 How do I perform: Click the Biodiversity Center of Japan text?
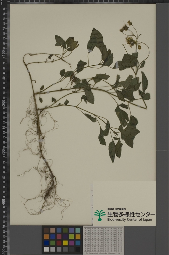click(130, 219)
